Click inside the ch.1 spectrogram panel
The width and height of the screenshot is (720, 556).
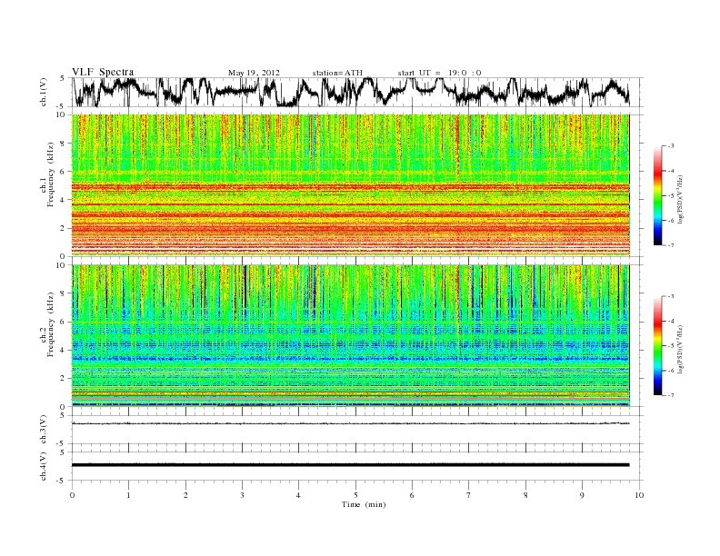[x=351, y=185]
